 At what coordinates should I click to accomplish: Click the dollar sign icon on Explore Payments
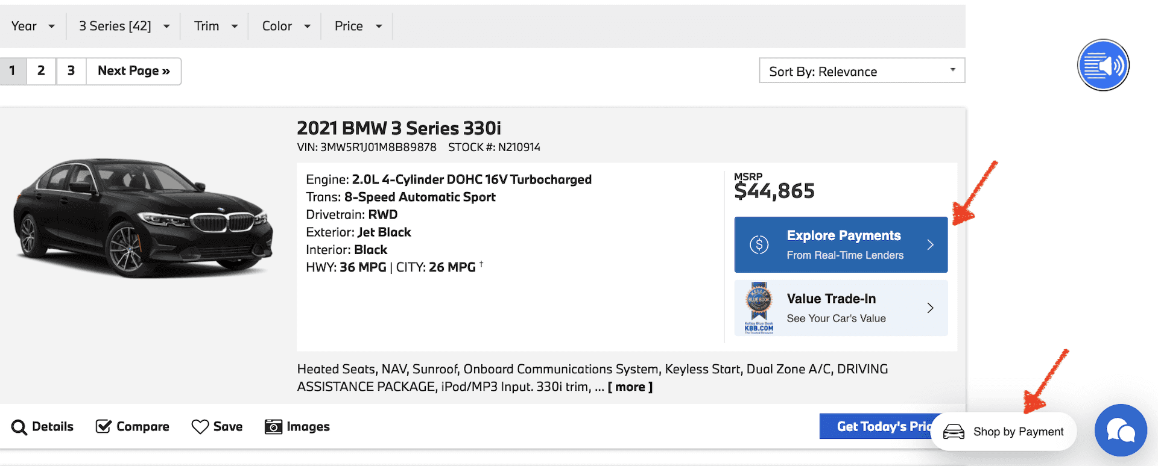(759, 244)
